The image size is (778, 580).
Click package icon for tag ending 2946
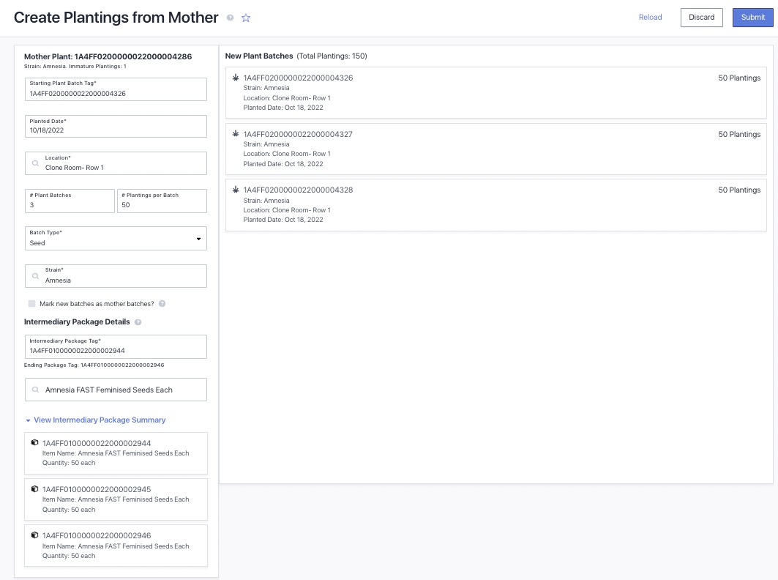(x=34, y=535)
